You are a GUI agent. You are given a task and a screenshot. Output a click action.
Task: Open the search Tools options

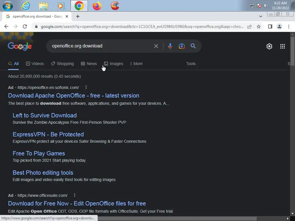coord(191,64)
